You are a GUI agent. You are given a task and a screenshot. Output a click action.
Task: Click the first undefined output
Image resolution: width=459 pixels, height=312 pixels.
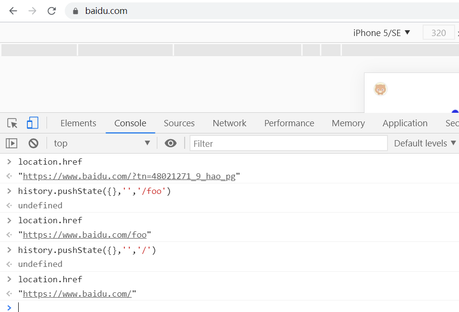(x=40, y=205)
